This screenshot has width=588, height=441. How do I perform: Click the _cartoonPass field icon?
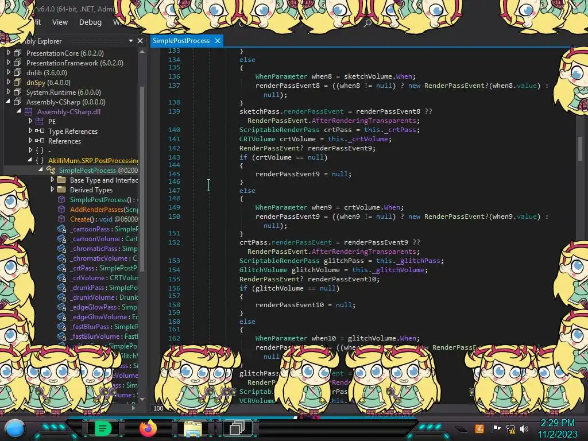coord(62,229)
